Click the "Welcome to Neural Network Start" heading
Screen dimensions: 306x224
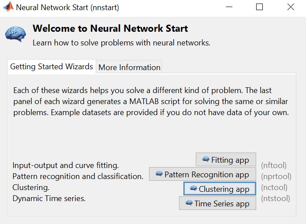pos(110,29)
